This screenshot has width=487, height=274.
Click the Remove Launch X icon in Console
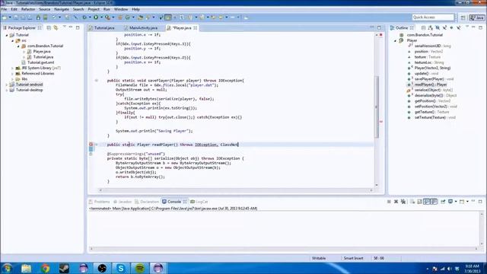[x=396, y=202]
